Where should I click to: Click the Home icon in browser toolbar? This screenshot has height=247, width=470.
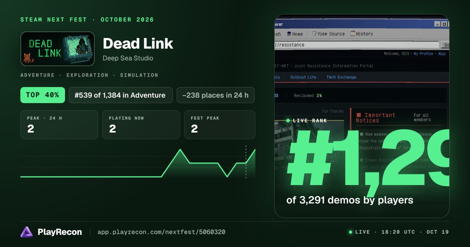[x=289, y=34]
